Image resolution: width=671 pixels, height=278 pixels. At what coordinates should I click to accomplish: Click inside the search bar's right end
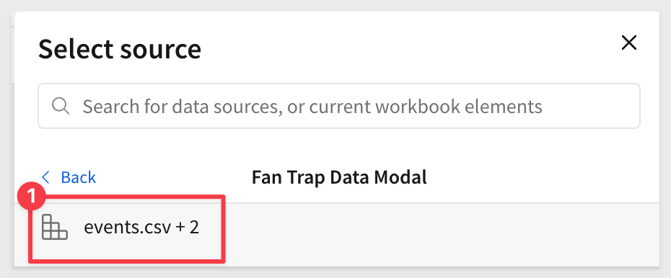pyautogui.click(x=599, y=105)
